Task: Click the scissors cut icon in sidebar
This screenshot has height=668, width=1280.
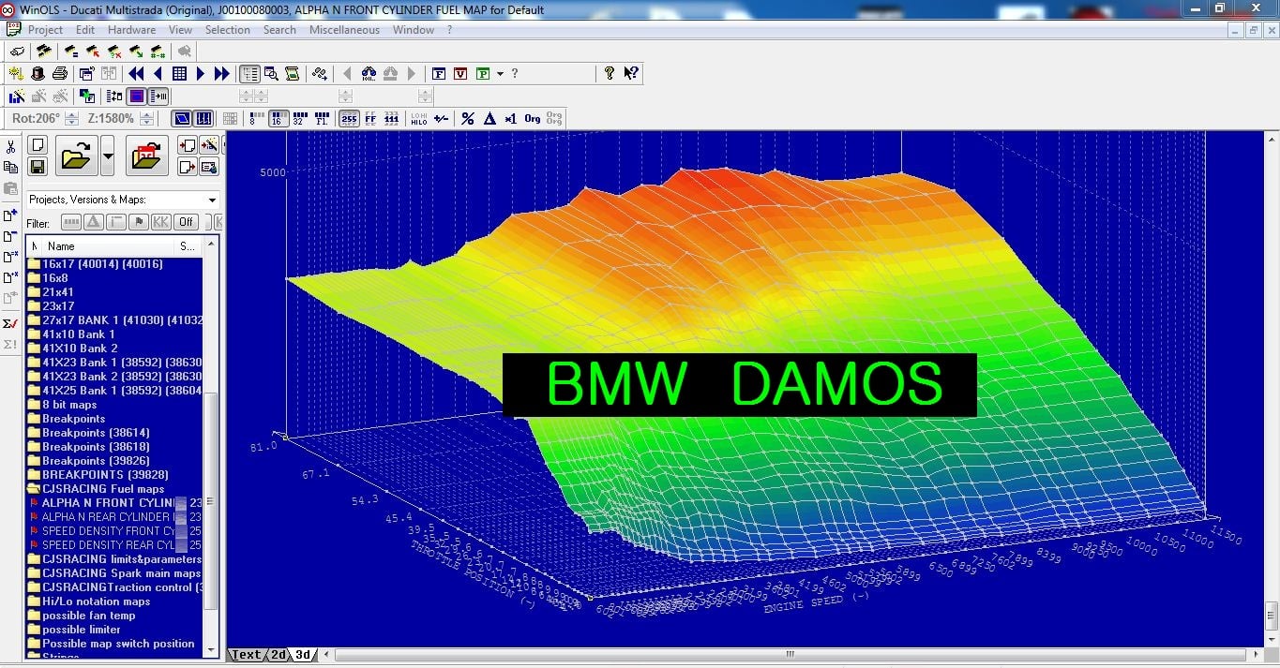Action: click(x=10, y=147)
